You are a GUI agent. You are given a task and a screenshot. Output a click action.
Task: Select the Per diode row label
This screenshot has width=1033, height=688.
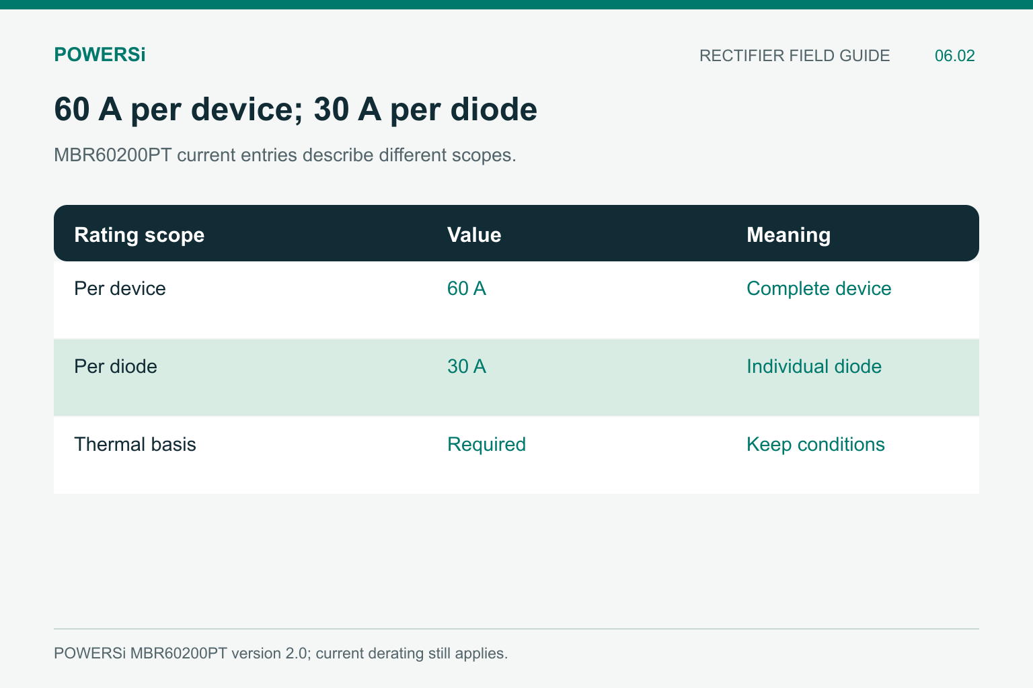116,366
